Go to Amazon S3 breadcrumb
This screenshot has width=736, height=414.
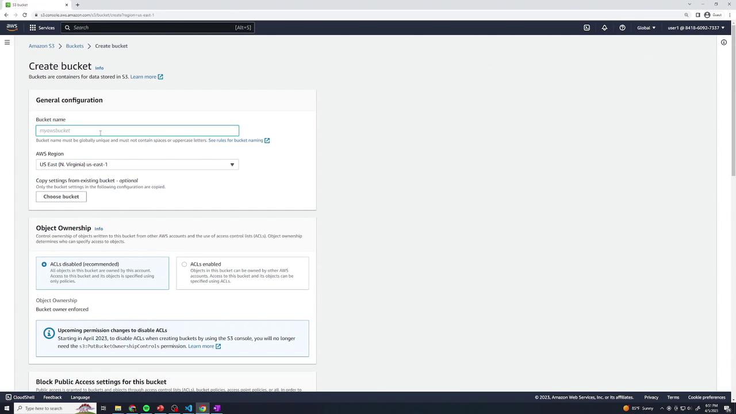(41, 46)
